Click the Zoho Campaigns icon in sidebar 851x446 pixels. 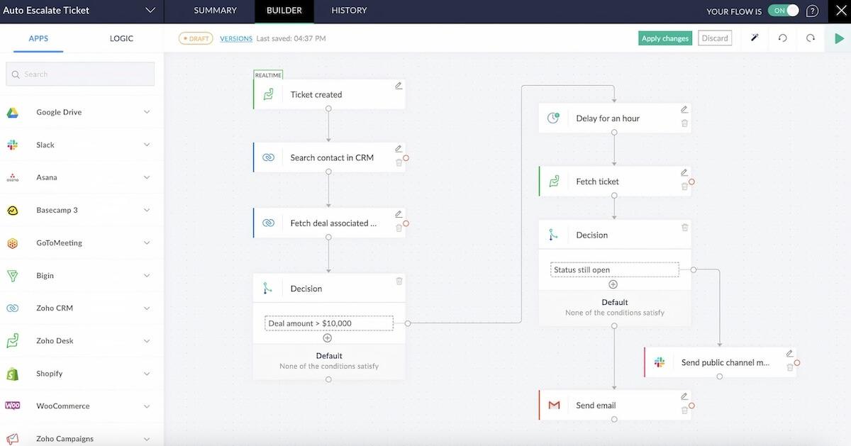13,439
